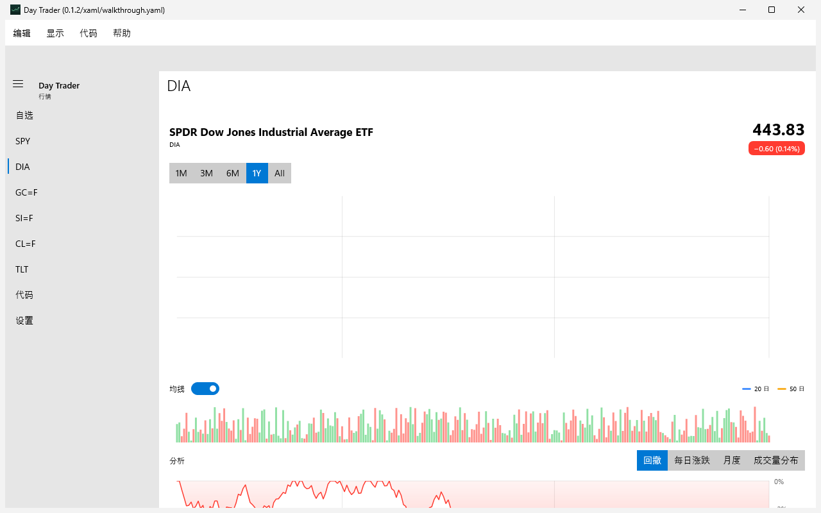Image resolution: width=821 pixels, height=513 pixels.
Task: Select 自选 in the sidebar
Action: [x=82, y=115]
